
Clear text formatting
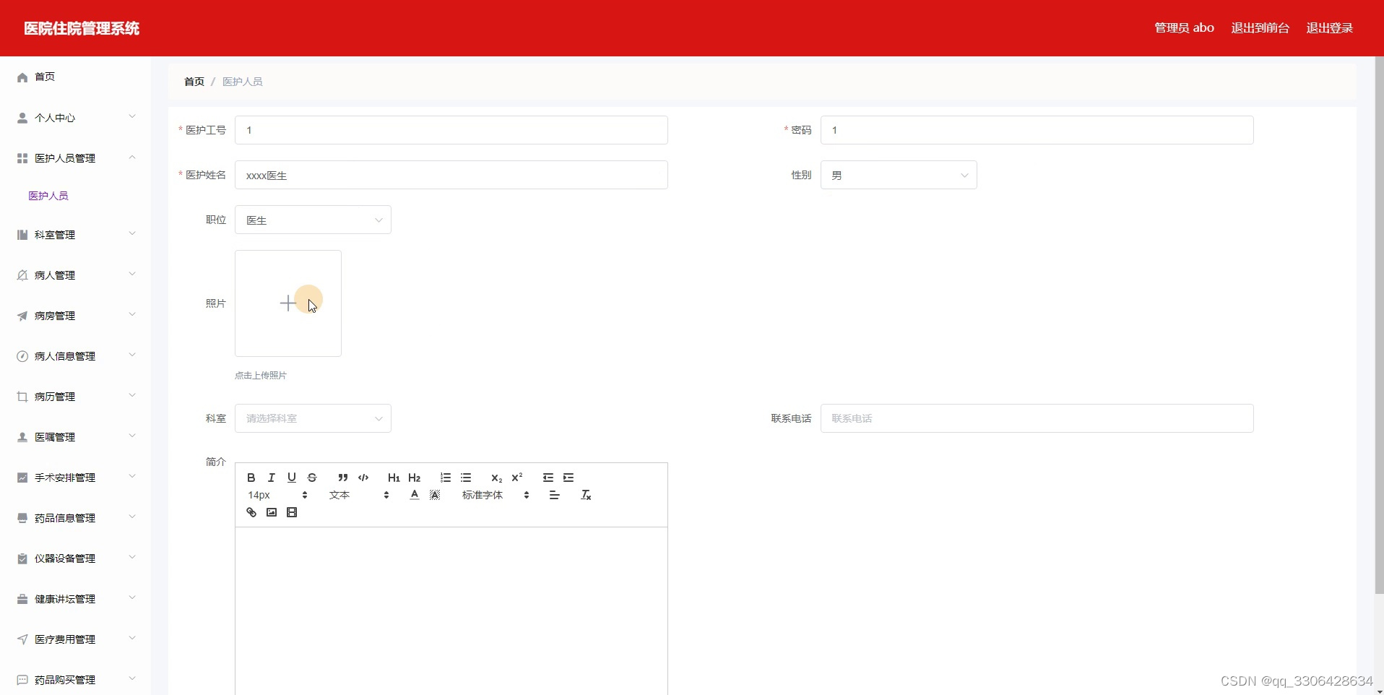click(x=586, y=495)
